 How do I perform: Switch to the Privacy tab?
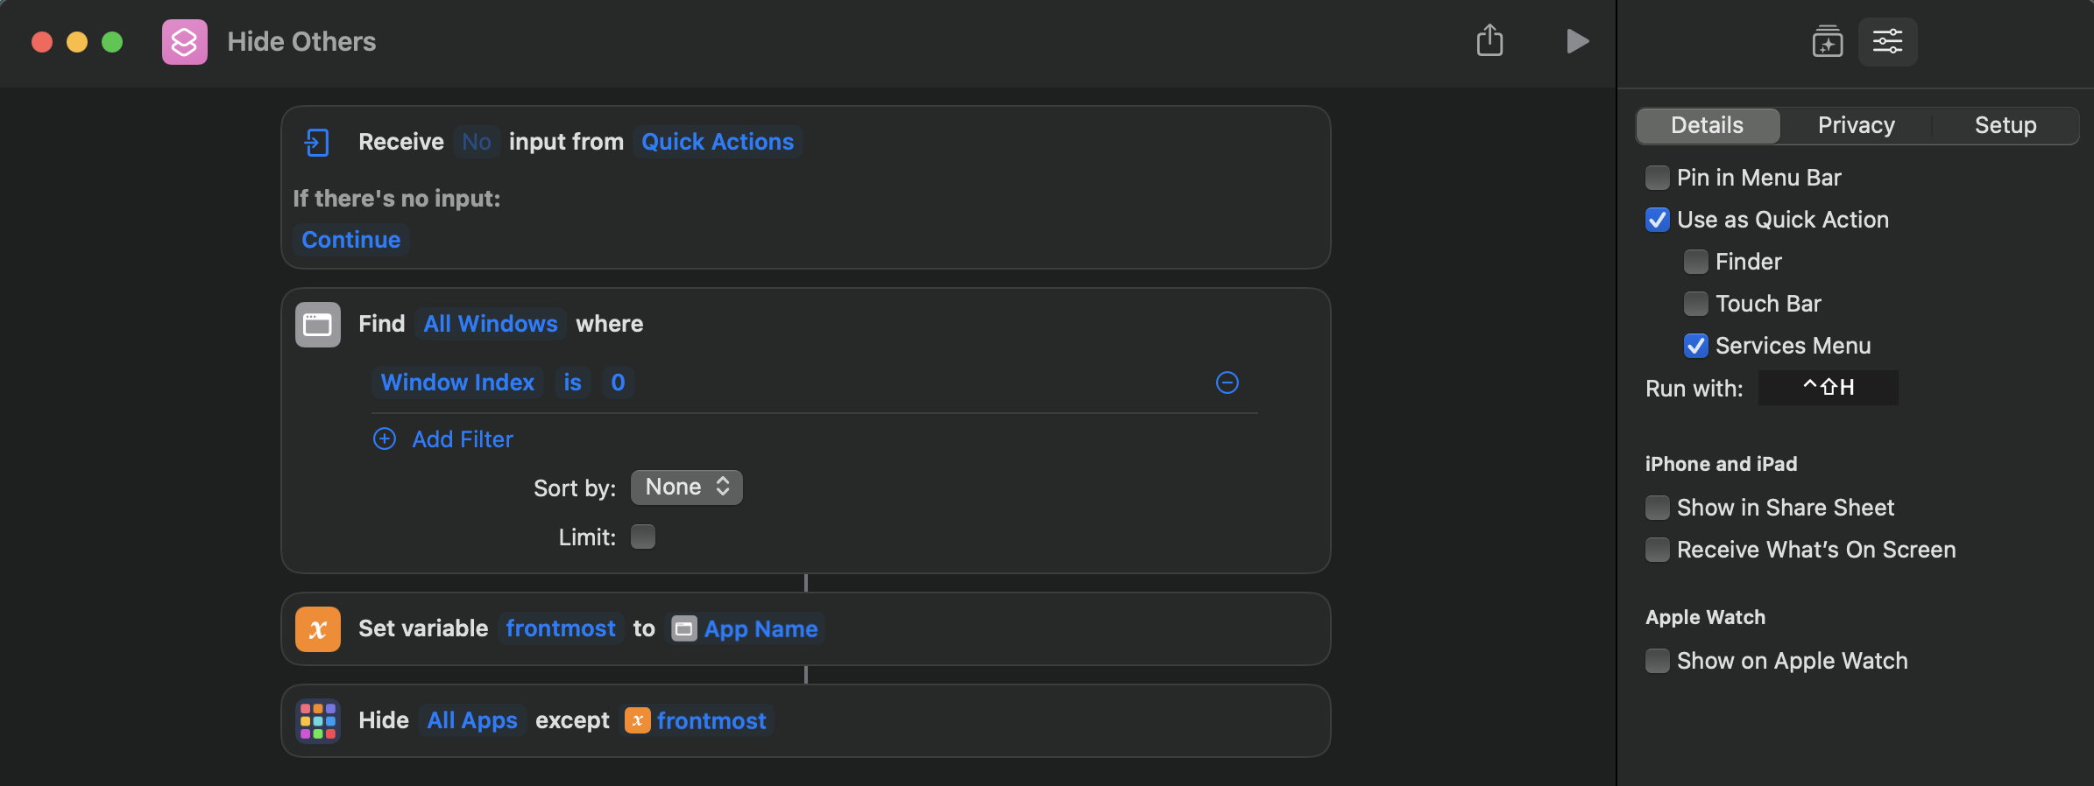point(1856,125)
